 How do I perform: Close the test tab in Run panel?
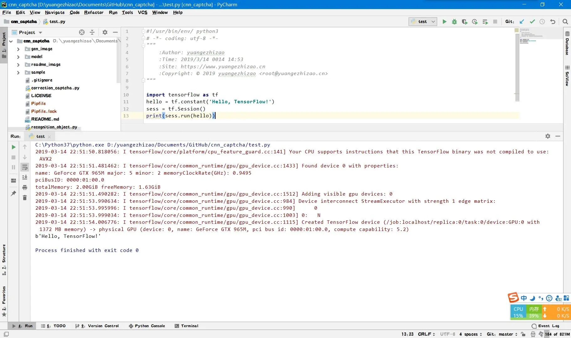(49, 137)
